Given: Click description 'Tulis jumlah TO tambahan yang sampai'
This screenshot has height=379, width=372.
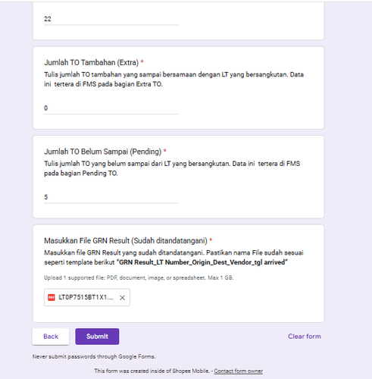Looking at the screenshot, I should pos(173,80).
